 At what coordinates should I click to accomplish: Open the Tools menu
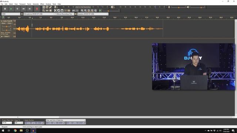[x=54, y=4]
